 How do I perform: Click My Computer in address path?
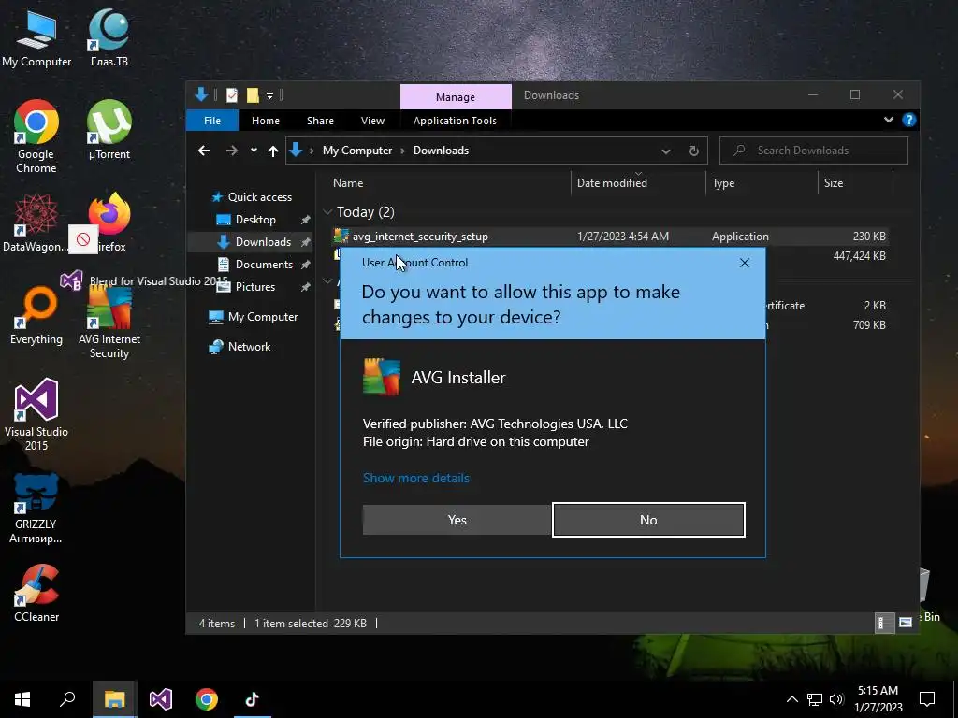point(357,151)
